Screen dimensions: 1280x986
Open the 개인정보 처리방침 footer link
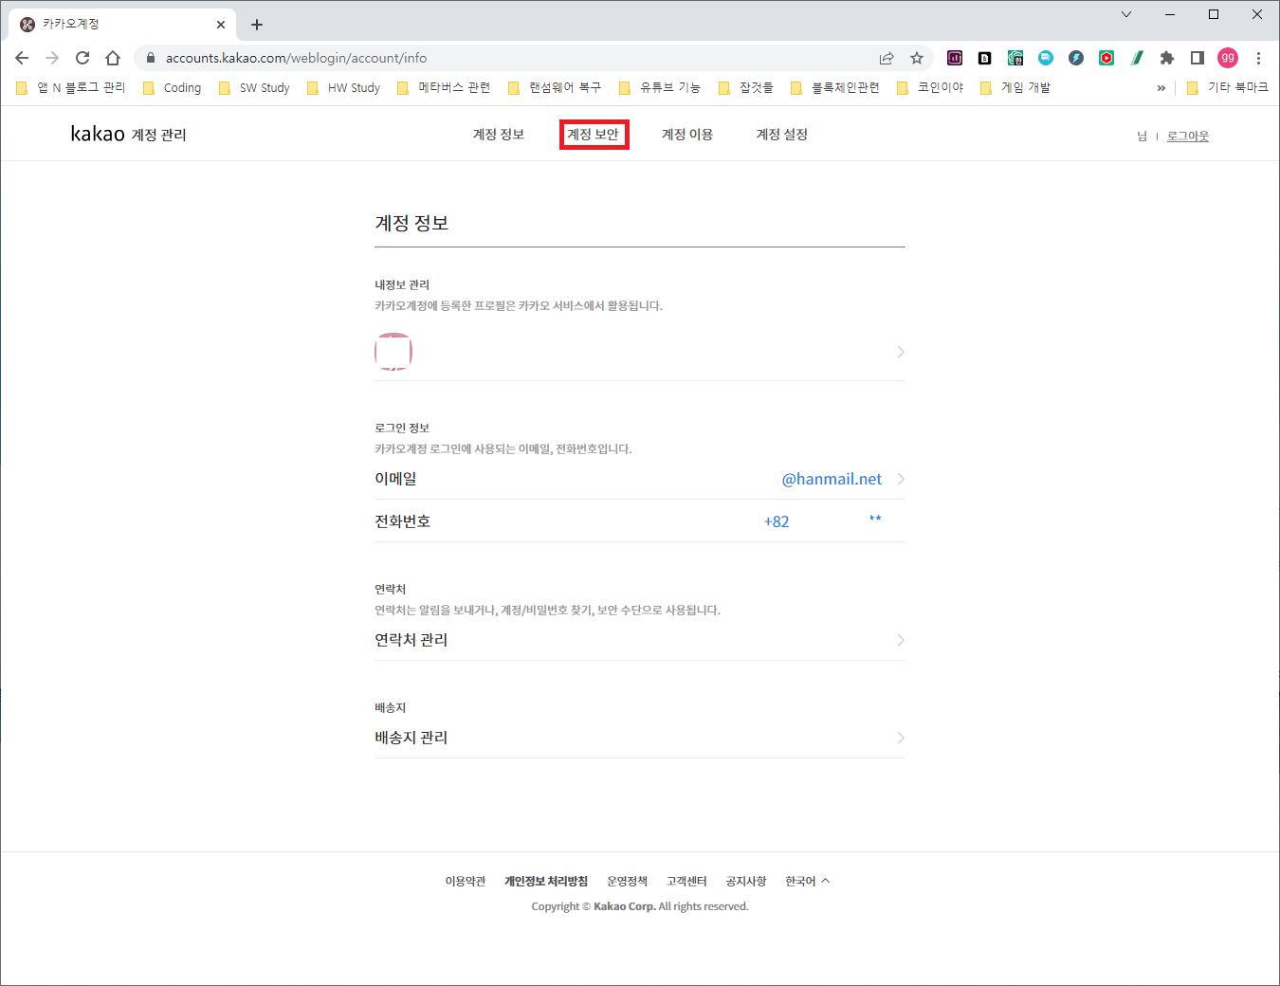(546, 881)
